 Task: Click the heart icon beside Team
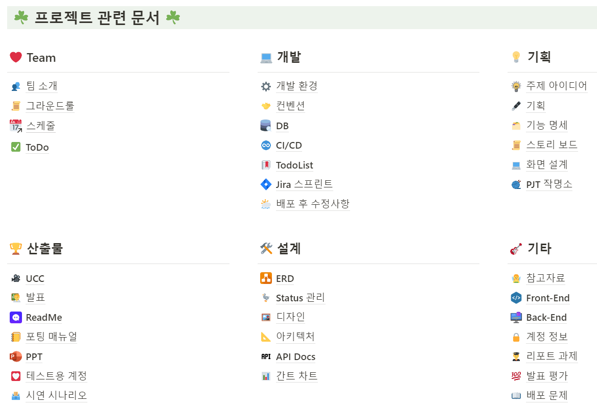pyautogui.click(x=14, y=57)
